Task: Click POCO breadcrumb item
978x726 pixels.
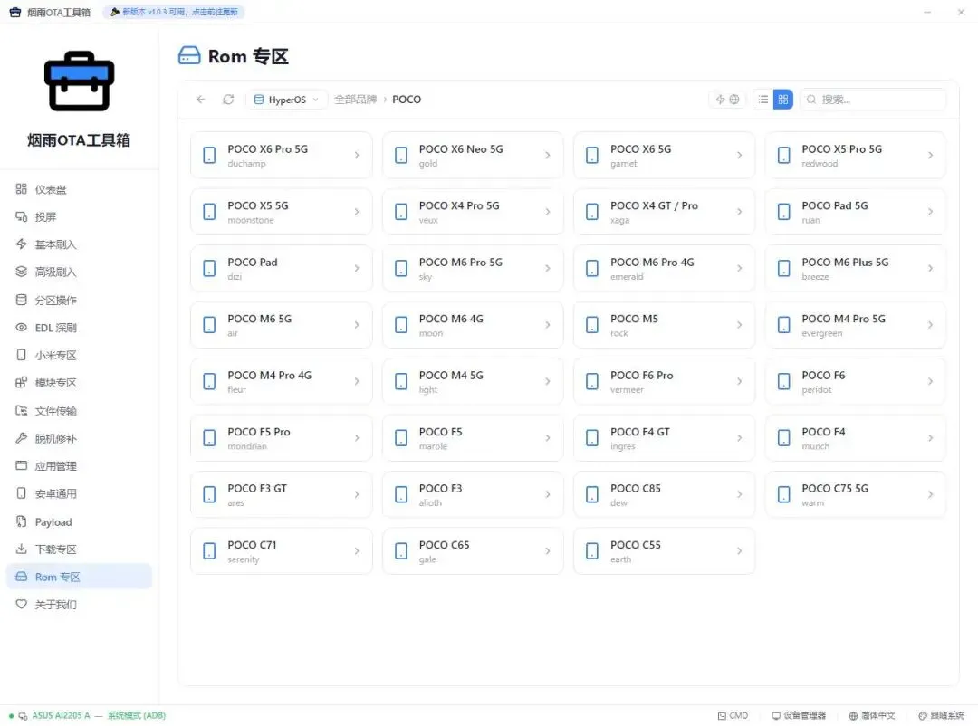Action: point(407,100)
